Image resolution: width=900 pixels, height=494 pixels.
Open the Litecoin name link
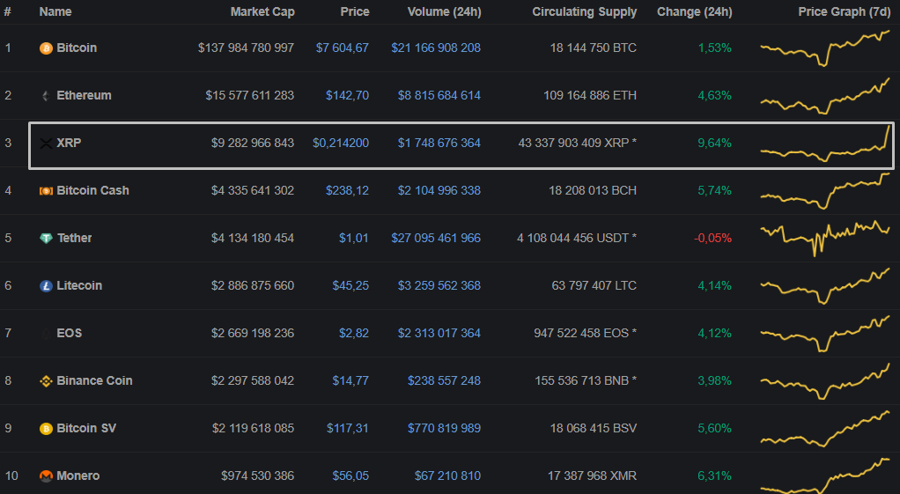pyautogui.click(x=79, y=285)
